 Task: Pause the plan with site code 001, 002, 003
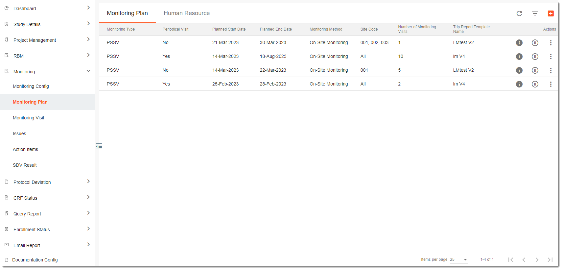coord(535,43)
